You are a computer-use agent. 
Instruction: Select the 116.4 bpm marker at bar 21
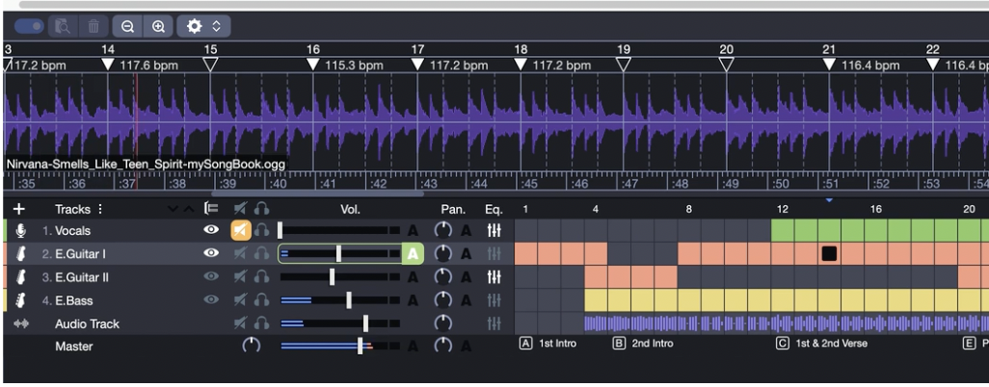tap(829, 64)
